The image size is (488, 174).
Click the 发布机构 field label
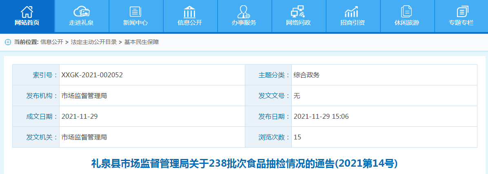click(x=42, y=96)
